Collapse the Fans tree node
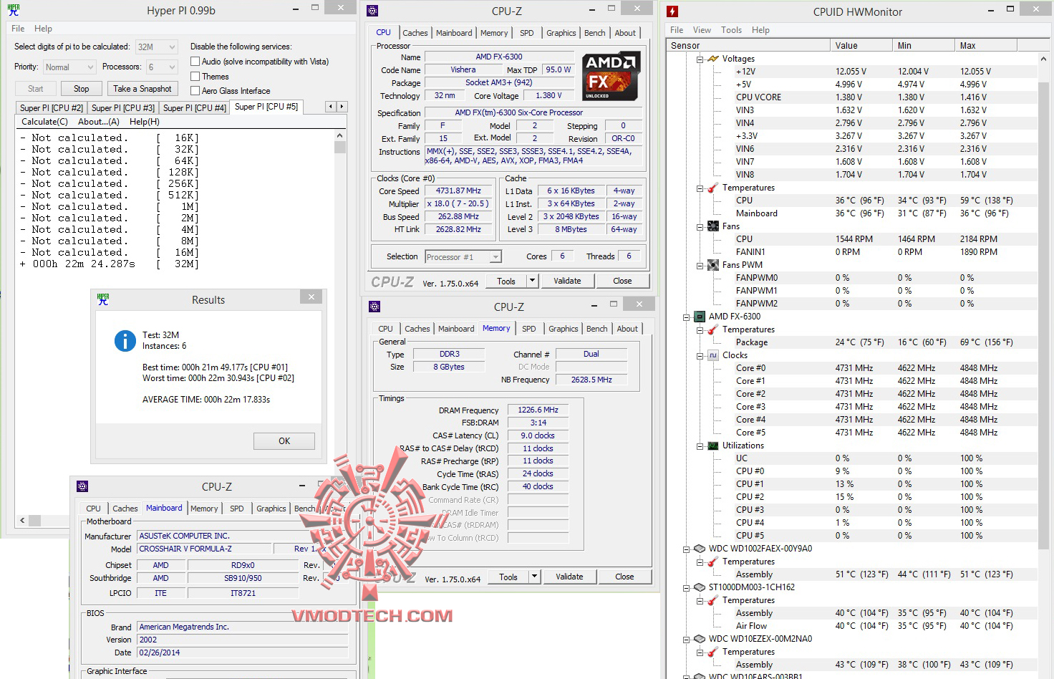The image size is (1054, 679). point(700,226)
